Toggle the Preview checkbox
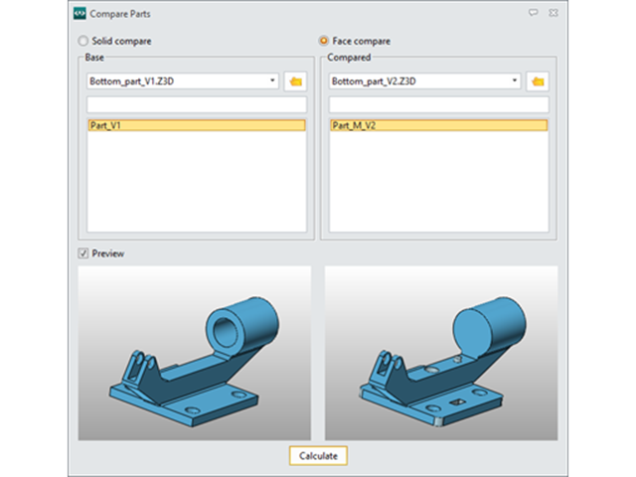Image resolution: width=636 pixels, height=477 pixels. pyautogui.click(x=83, y=253)
